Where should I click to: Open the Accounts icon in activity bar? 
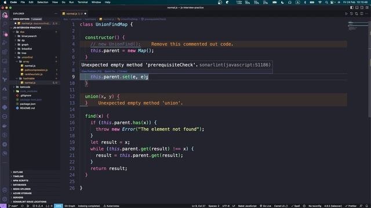(x=5, y=190)
